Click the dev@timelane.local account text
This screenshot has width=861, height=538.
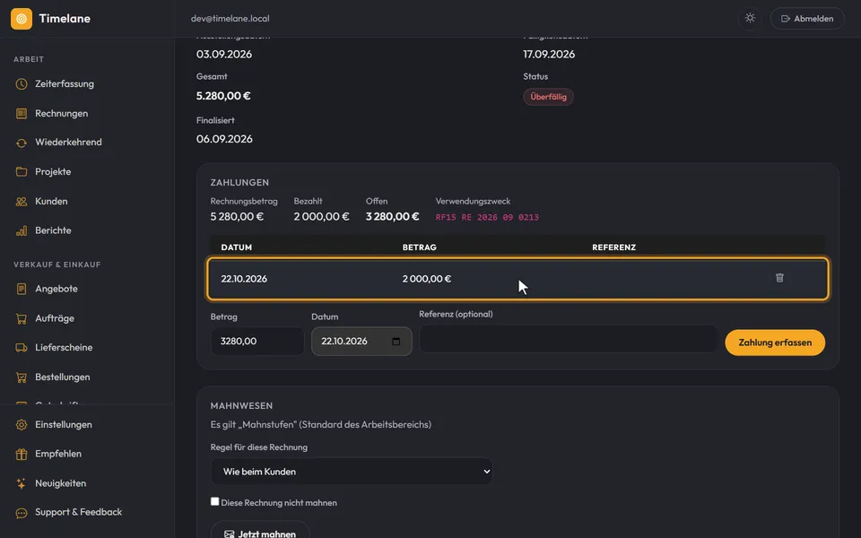pyautogui.click(x=230, y=19)
